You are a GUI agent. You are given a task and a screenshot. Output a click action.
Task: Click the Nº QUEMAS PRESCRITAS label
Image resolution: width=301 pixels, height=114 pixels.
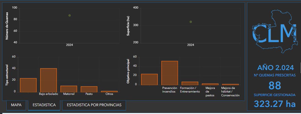point(275,75)
